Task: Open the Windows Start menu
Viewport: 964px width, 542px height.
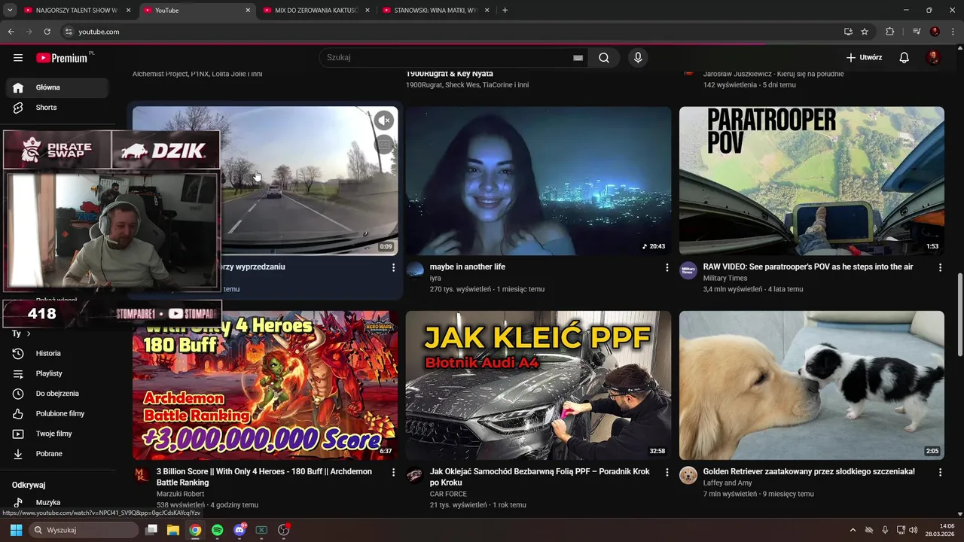Action: (16, 530)
